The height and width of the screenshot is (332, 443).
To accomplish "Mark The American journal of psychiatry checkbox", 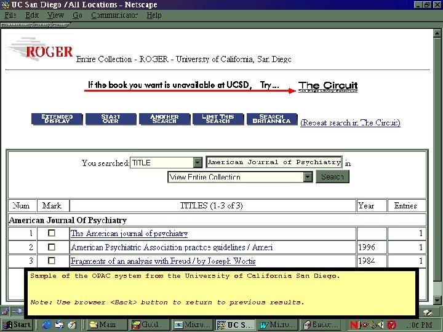I will 52,233.
